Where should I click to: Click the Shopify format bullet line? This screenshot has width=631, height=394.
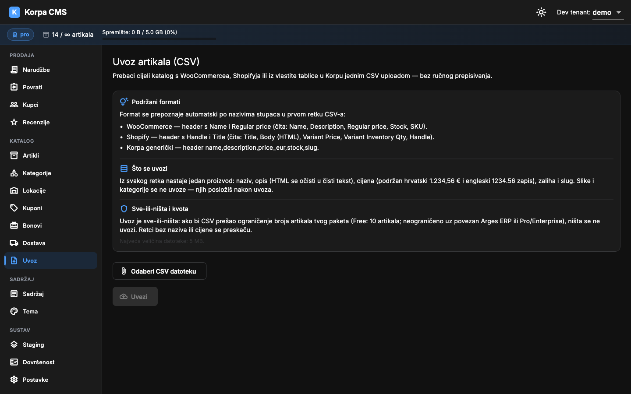280,137
